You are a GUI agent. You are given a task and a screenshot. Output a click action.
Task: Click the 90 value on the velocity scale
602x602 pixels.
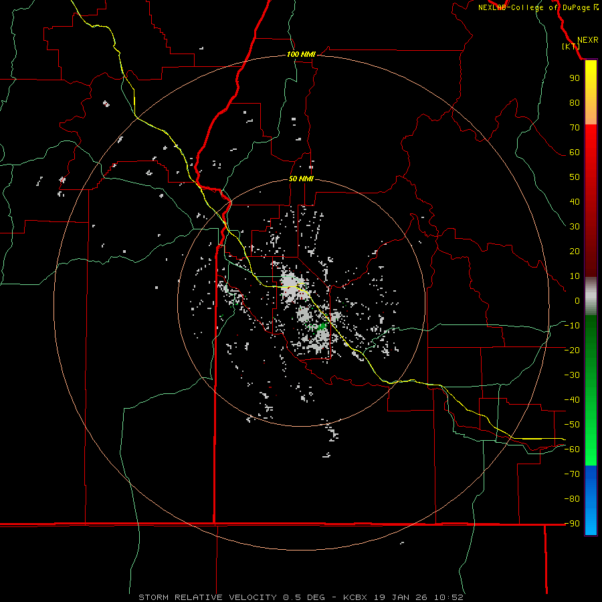pos(575,78)
